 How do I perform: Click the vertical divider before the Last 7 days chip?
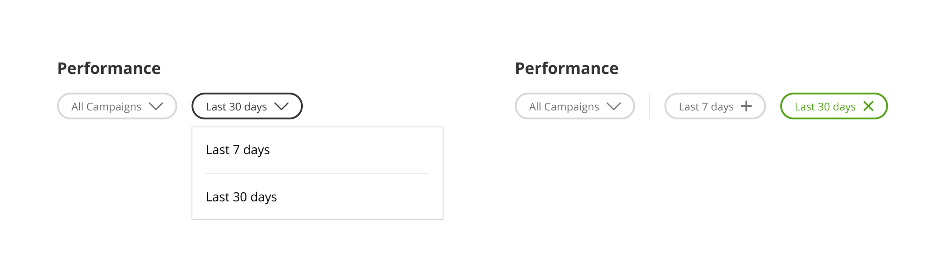coord(649,106)
